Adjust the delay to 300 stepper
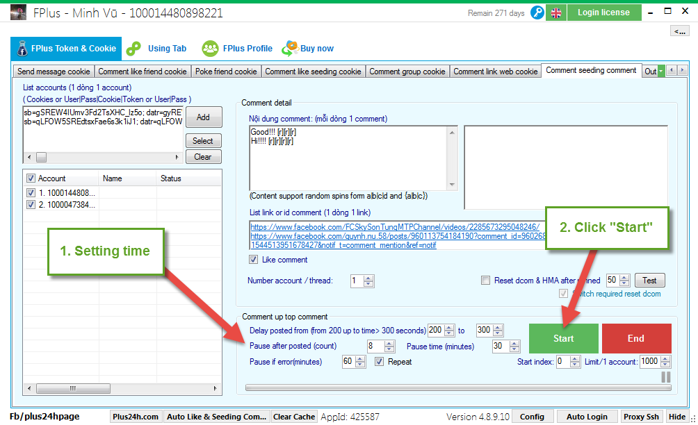Viewport: 698px width, 425px height. [x=498, y=331]
